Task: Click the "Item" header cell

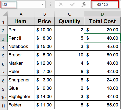Action: [21, 21]
